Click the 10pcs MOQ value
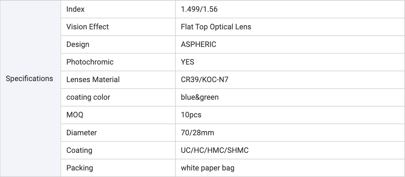This screenshot has height=177, width=405. tap(191, 115)
